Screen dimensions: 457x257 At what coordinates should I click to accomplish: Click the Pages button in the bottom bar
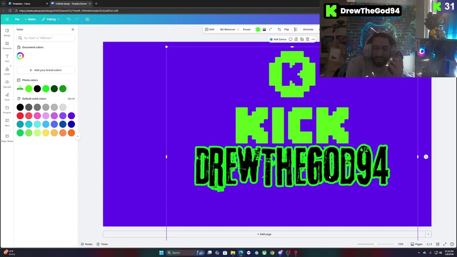[416, 244]
